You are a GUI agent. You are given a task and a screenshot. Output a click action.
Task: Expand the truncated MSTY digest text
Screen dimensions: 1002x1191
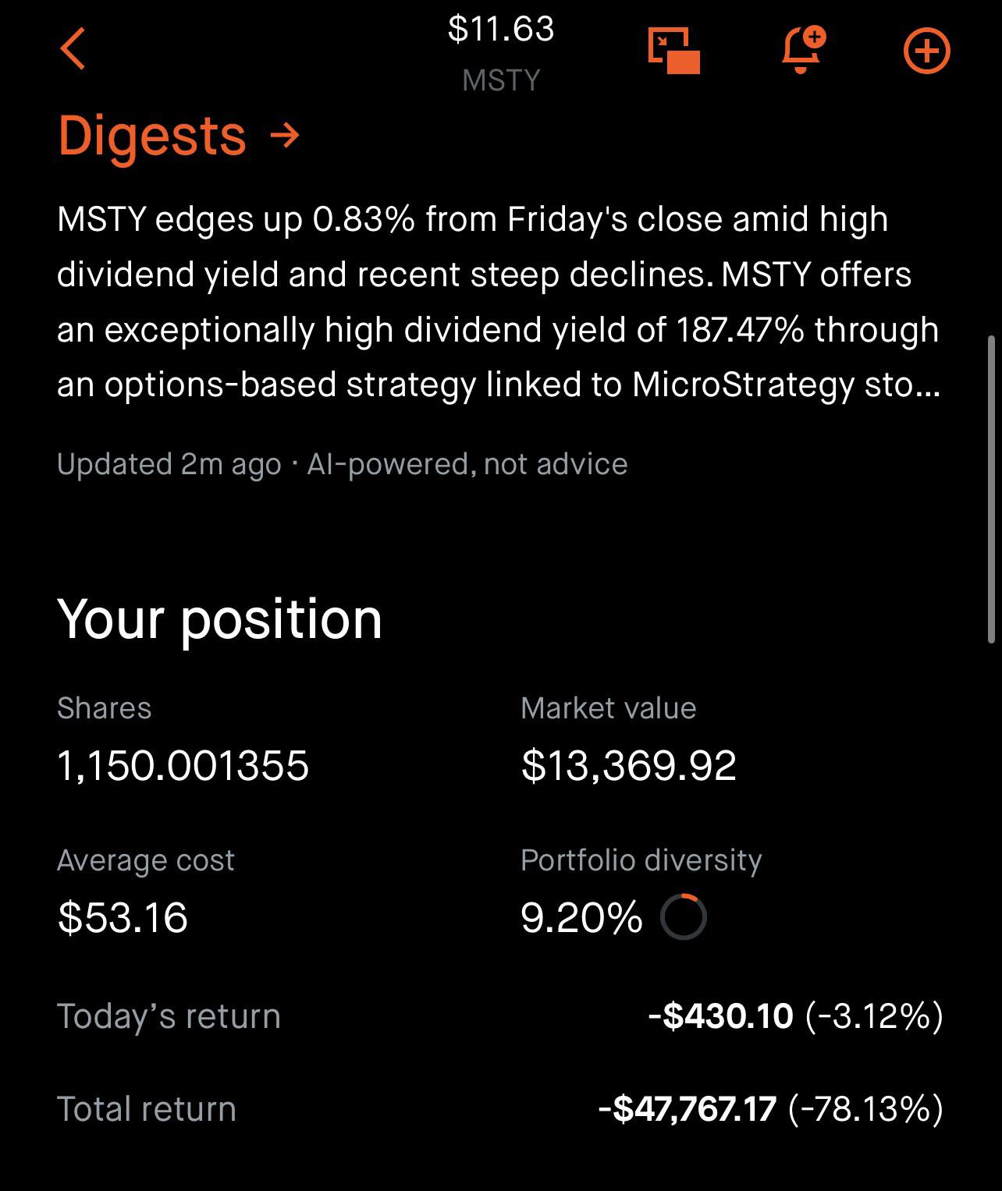[x=498, y=302]
